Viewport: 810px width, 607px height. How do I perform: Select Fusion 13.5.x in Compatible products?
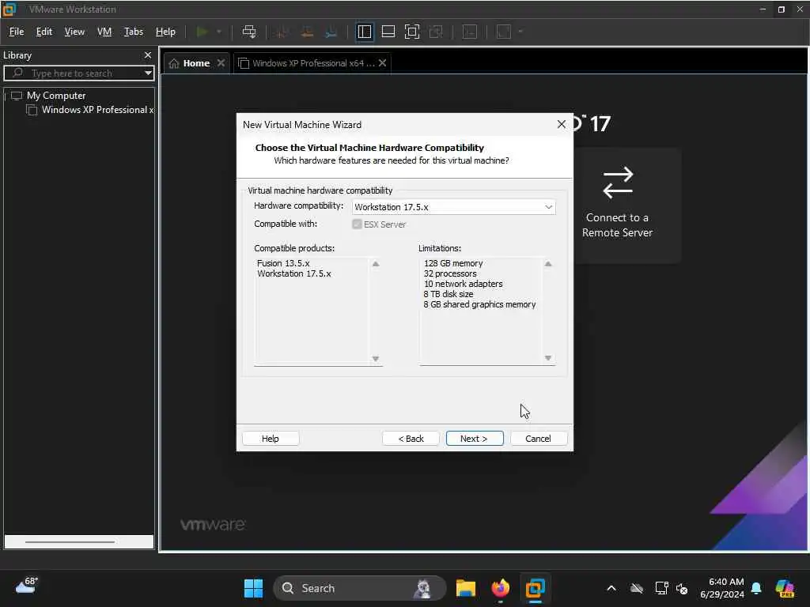283,263
